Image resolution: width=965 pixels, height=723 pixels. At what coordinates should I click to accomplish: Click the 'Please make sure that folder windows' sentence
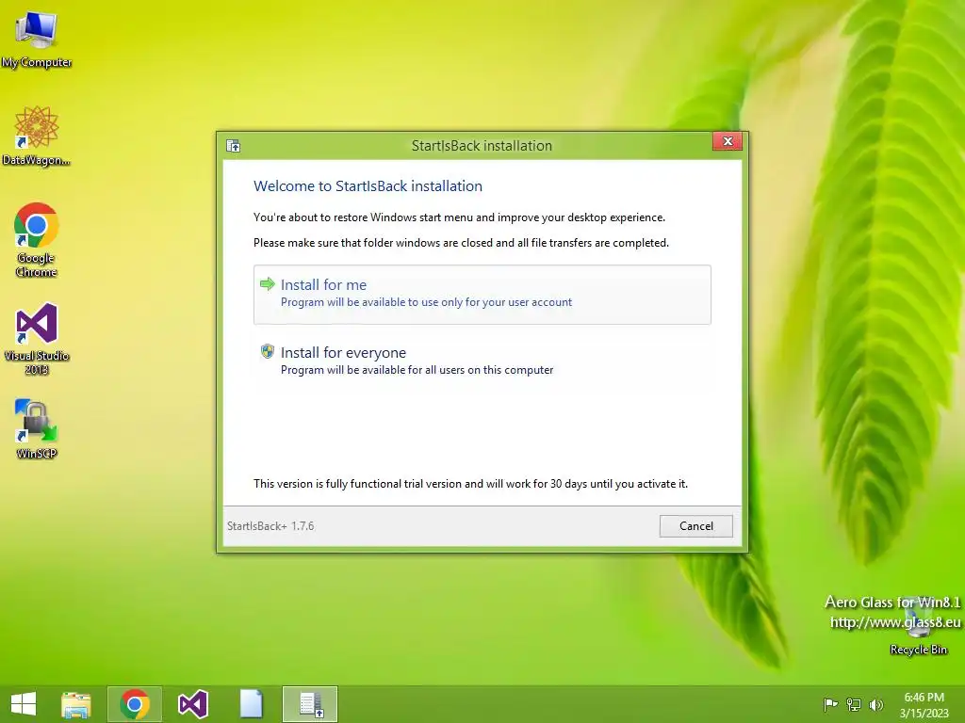coord(461,243)
